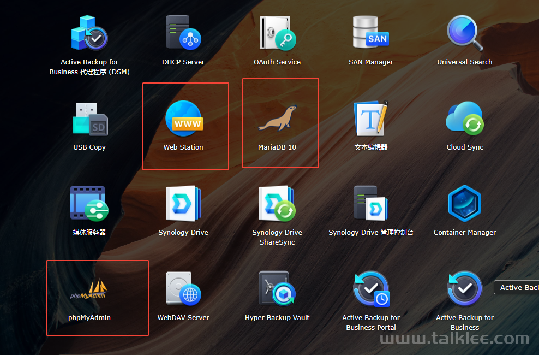Launch WebDAV Server

tap(183, 289)
